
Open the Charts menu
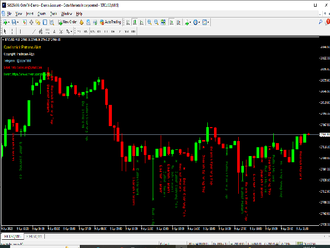coord(42,14)
